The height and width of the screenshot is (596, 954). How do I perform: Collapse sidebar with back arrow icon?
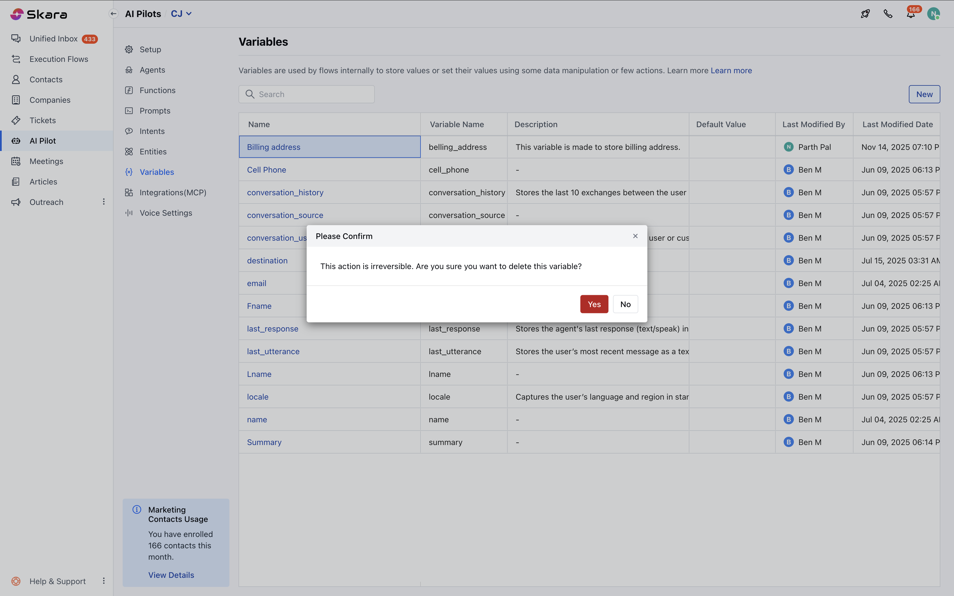(114, 14)
